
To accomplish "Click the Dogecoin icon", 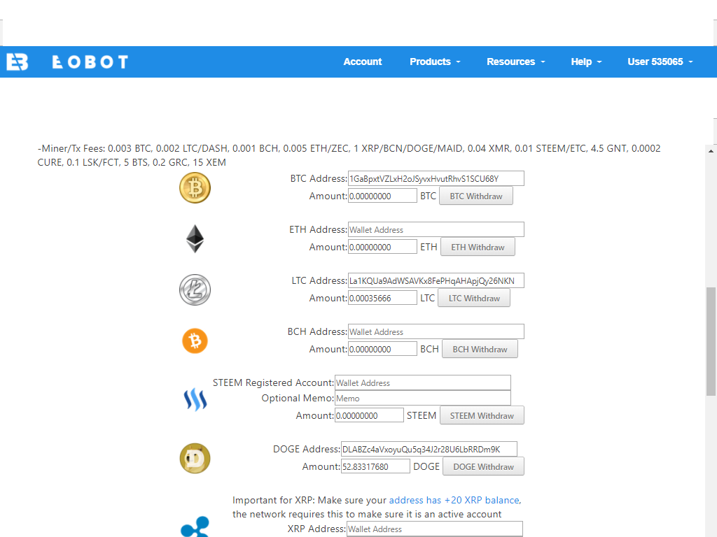I will [195, 458].
